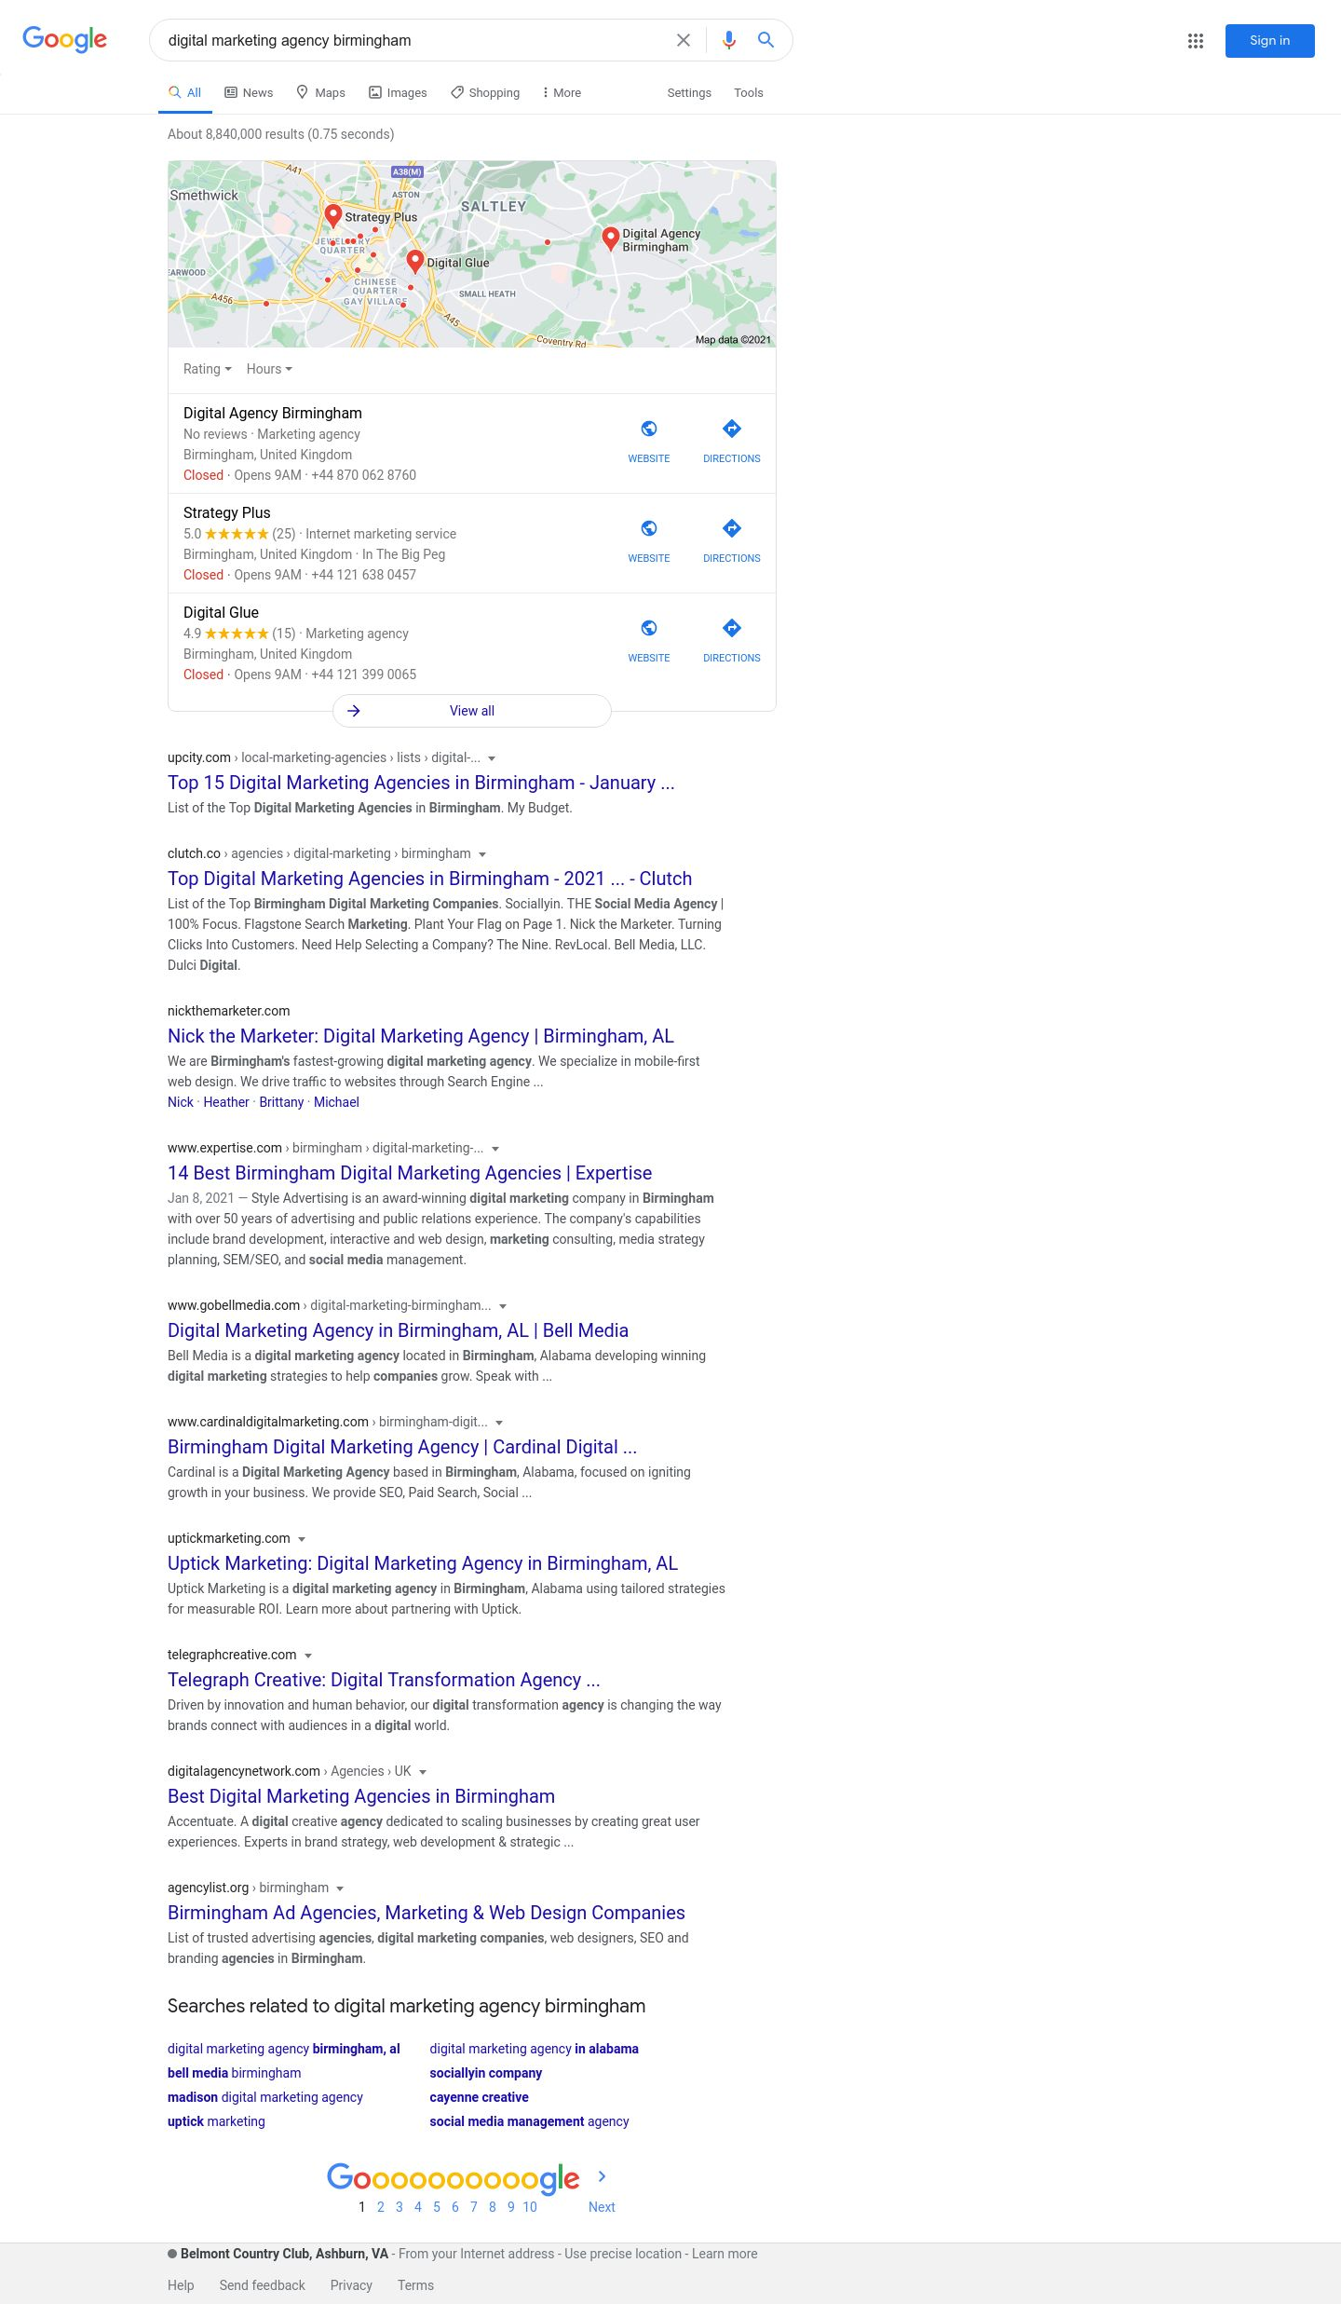
Task: Click Use precise location link
Action: (623, 2254)
